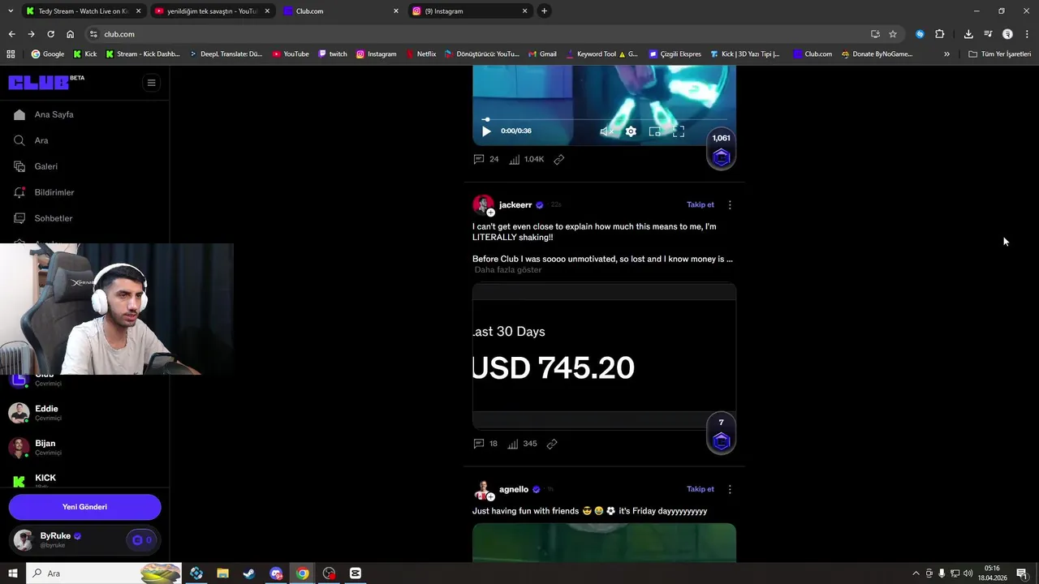Open the Netflix bookmark
Screen dimensions: 1039x584
[x=421, y=54]
